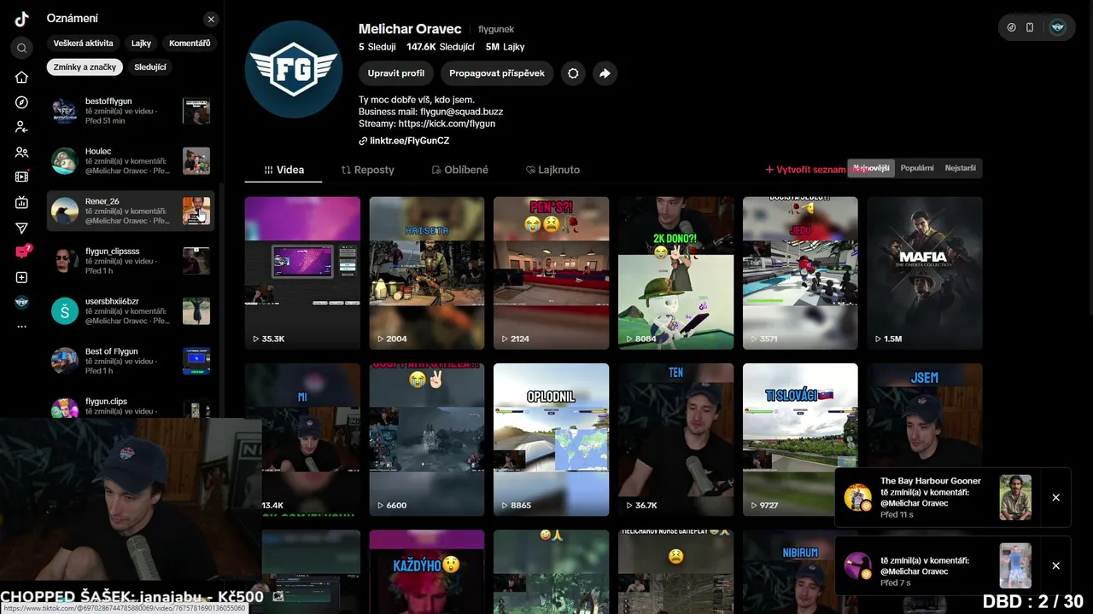Screen dimensions: 1093x614
Task: Sort videos by Nejnovější
Action: (870, 168)
